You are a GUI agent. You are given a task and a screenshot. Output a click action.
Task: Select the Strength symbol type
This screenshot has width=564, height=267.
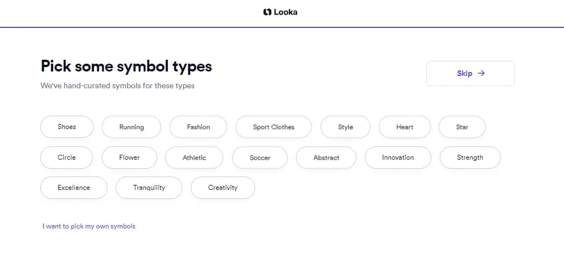[x=470, y=158]
